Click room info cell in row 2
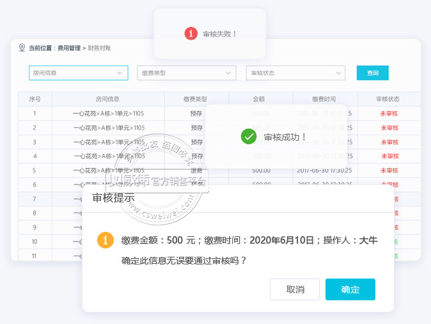The image size is (431, 324). coord(109,127)
